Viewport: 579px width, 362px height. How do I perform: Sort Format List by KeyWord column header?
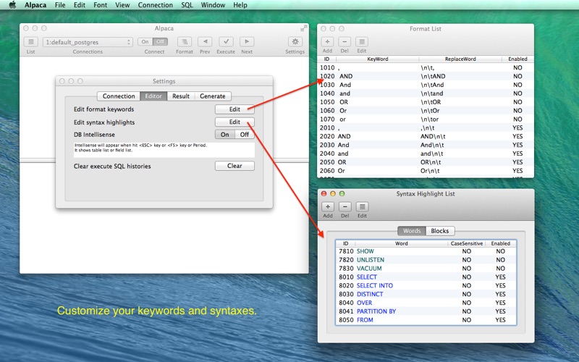click(x=377, y=59)
